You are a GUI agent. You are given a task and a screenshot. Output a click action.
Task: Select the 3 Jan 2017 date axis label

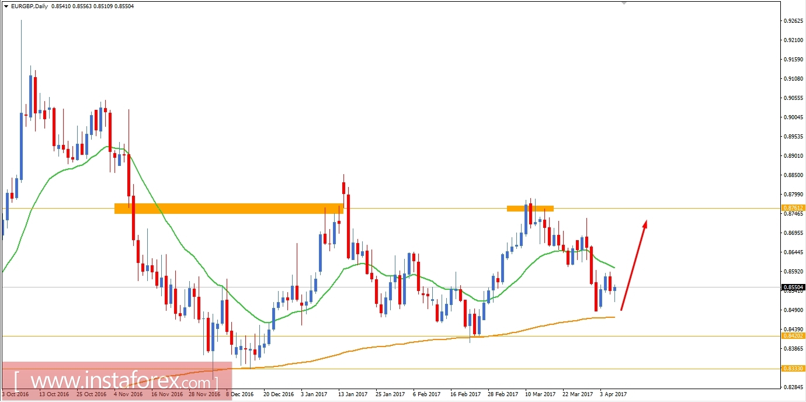click(x=314, y=394)
